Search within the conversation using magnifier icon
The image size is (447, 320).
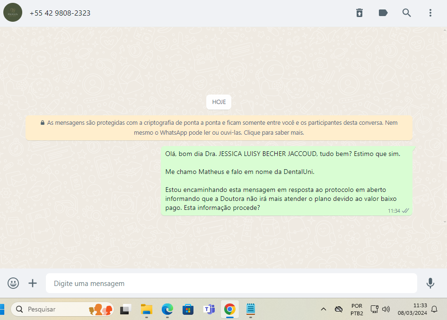click(x=406, y=13)
